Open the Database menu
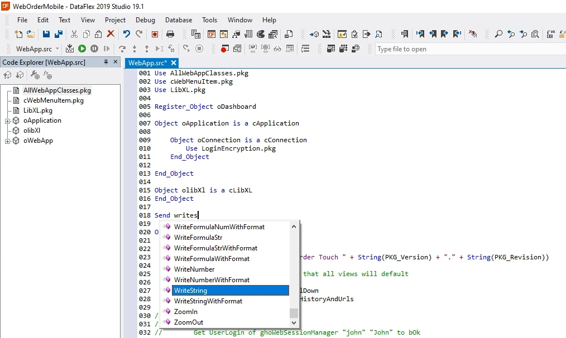The width and height of the screenshot is (566, 338). (x=178, y=20)
